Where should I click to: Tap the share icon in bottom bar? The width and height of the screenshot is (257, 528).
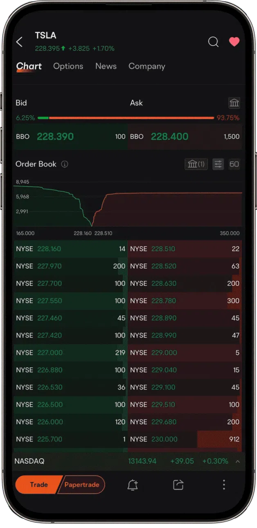[x=178, y=485]
